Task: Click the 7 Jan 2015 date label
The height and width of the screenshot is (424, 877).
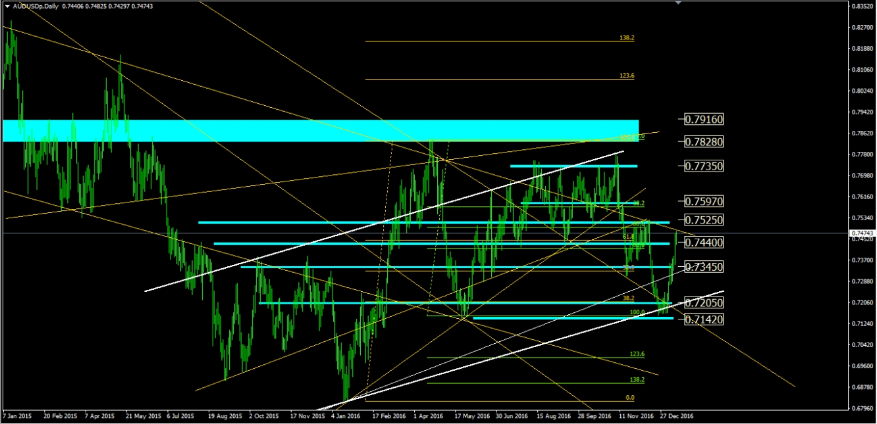Action: 18,416
